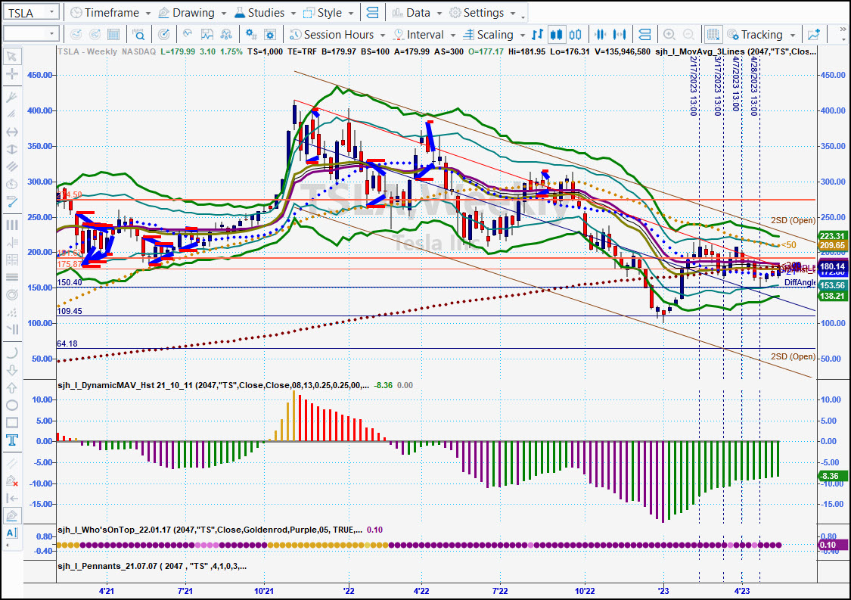This screenshot has width=851, height=600.
Task: Open the empty combo box under TSLA
Action: coord(31,34)
